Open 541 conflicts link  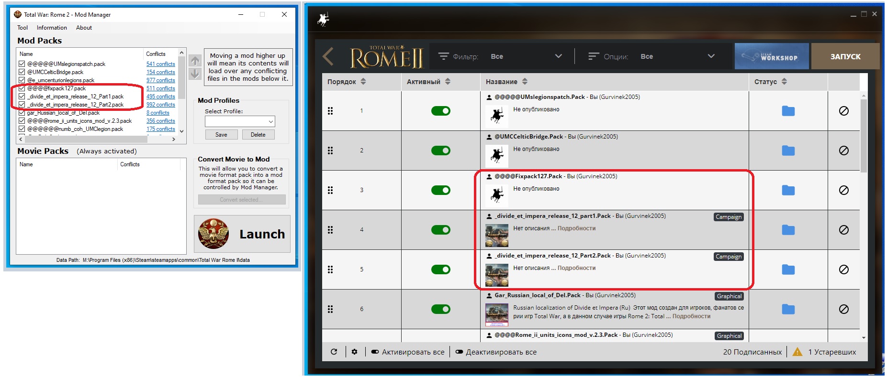point(161,64)
